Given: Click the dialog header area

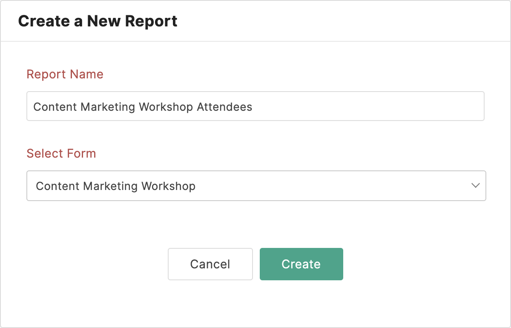Looking at the screenshot, I should 255,21.
